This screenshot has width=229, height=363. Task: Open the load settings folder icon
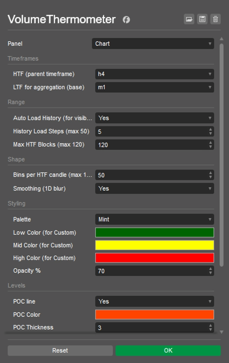189,19
